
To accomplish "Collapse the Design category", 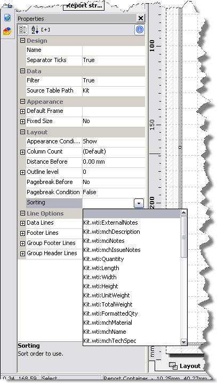I will pos(22,41).
